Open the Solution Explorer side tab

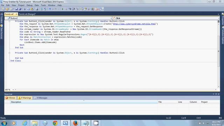[x=223, y=35]
